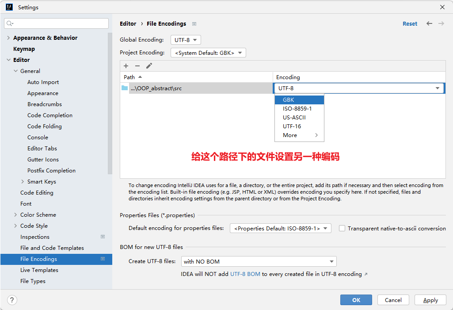Open Console settings
453x310 pixels.
pyautogui.click(x=38, y=138)
